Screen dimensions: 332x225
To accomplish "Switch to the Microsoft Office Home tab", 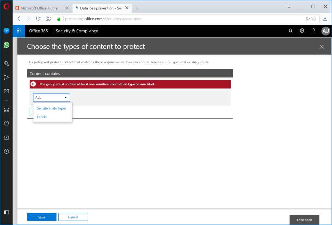I will click(x=39, y=8).
